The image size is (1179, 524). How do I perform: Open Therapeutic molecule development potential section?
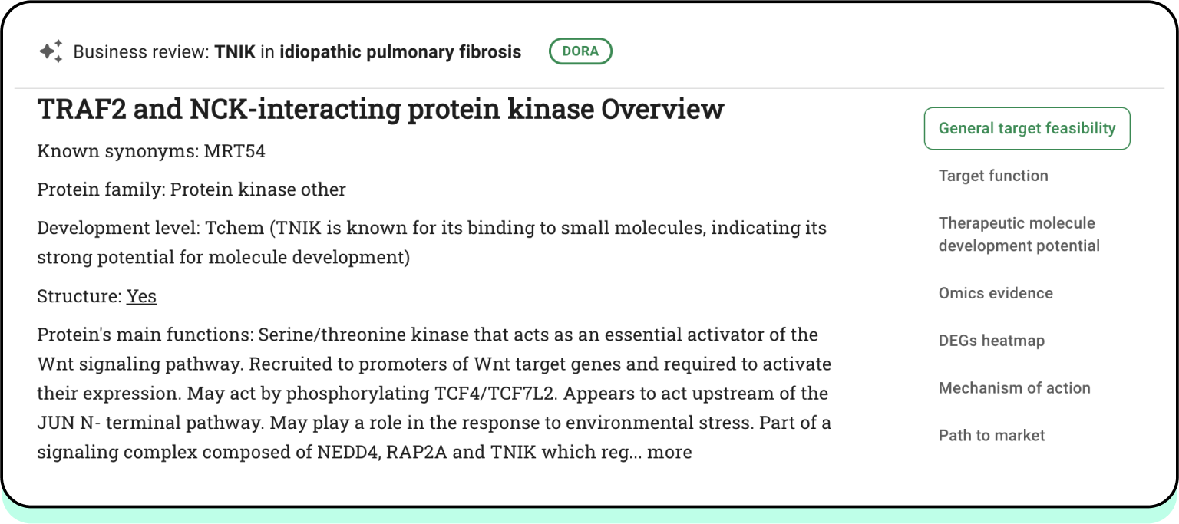point(1018,234)
